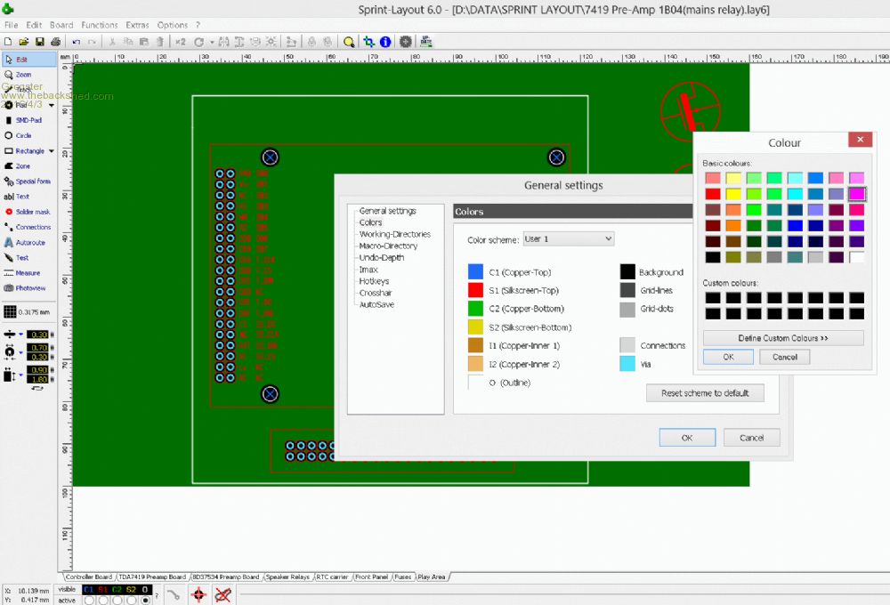Switch to the Speaker Relays board tab
This screenshot has height=605, width=890.
(x=287, y=577)
